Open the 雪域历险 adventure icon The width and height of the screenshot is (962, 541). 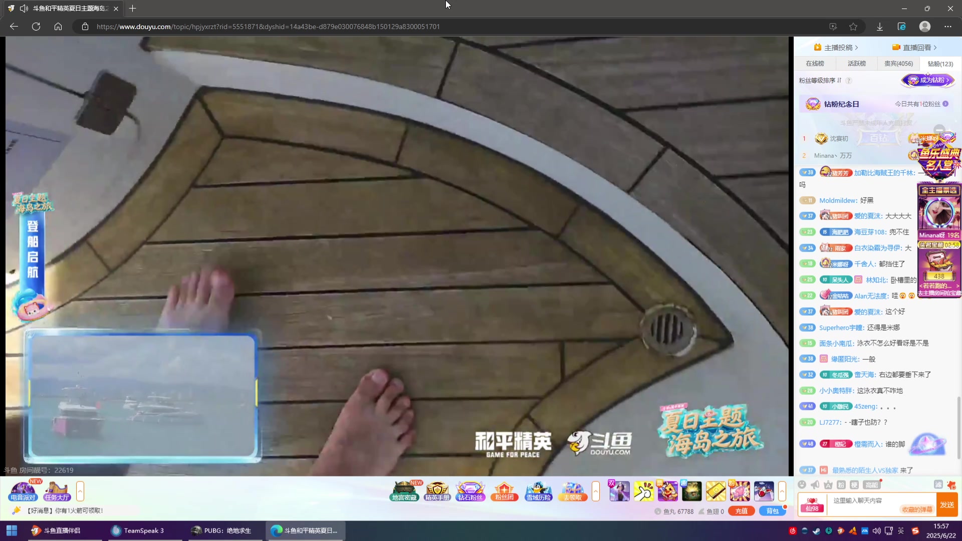point(538,491)
